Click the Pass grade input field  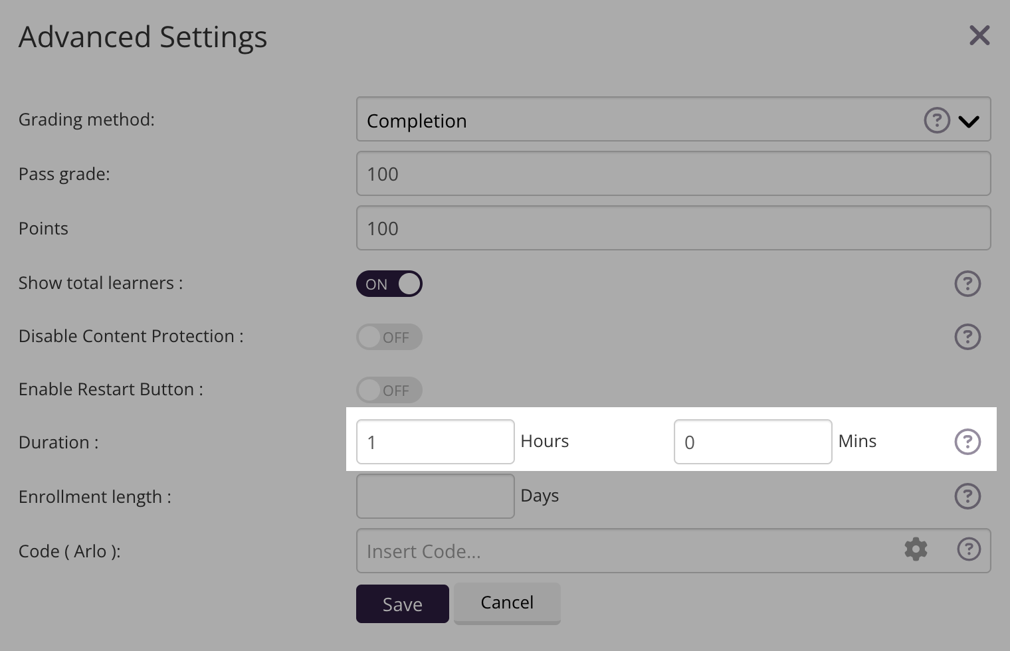click(x=673, y=173)
